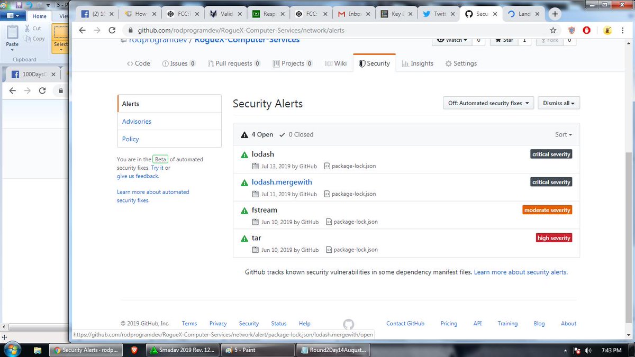Viewport: 635px width, 357px height.
Task: Open the Sort dropdown
Action: click(x=564, y=134)
